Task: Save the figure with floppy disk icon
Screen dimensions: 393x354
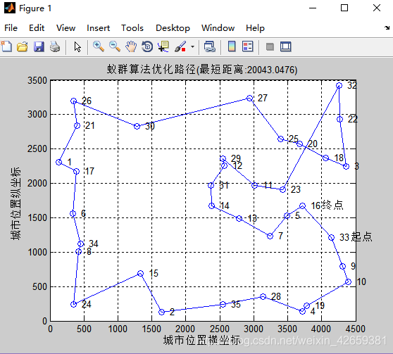Action: pos(39,46)
